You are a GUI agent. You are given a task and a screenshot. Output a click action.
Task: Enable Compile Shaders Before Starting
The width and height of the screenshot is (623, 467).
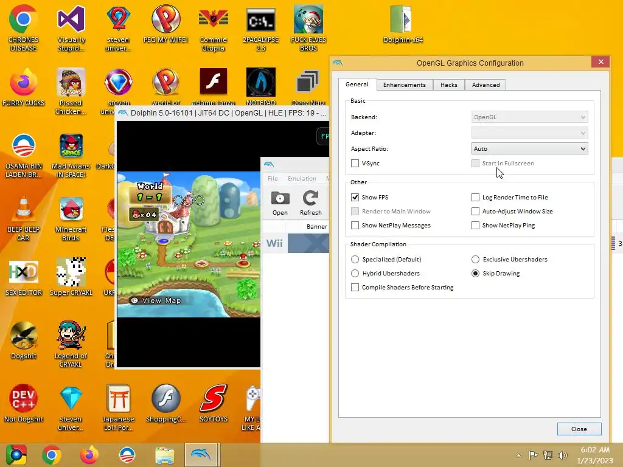coord(355,287)
